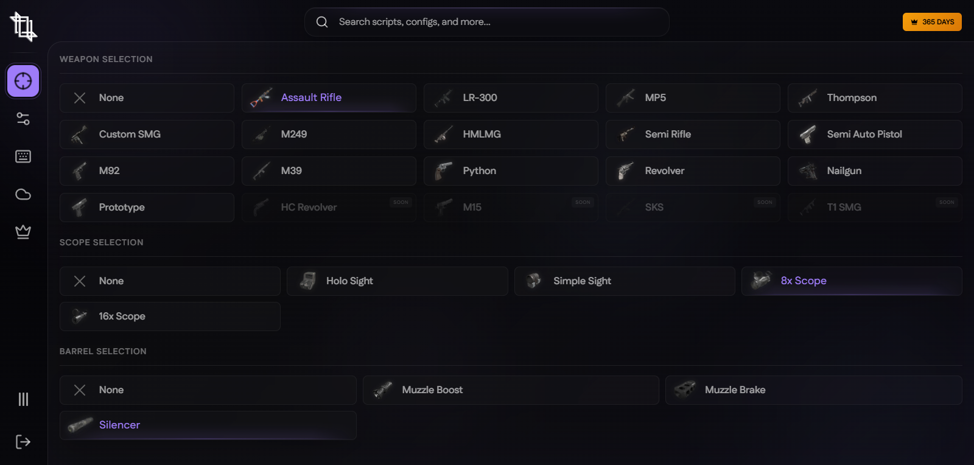Click the search scripts and configs field
Image resolution: width=974 pixels, height=465 pixels.
[487, 22]
